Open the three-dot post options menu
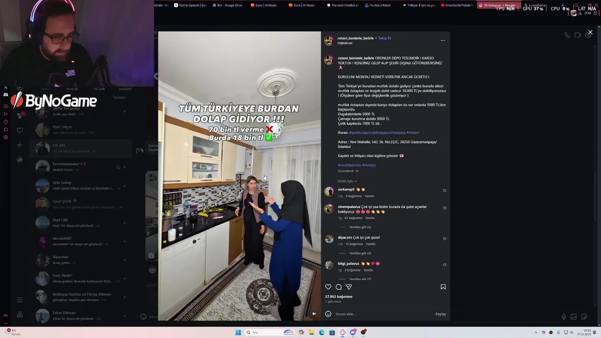The image size is (601, 338). click(443, 40)
